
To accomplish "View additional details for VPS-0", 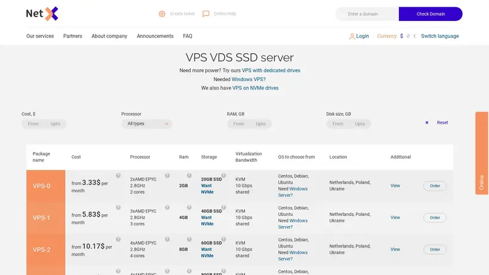I will tap(395, 186).
